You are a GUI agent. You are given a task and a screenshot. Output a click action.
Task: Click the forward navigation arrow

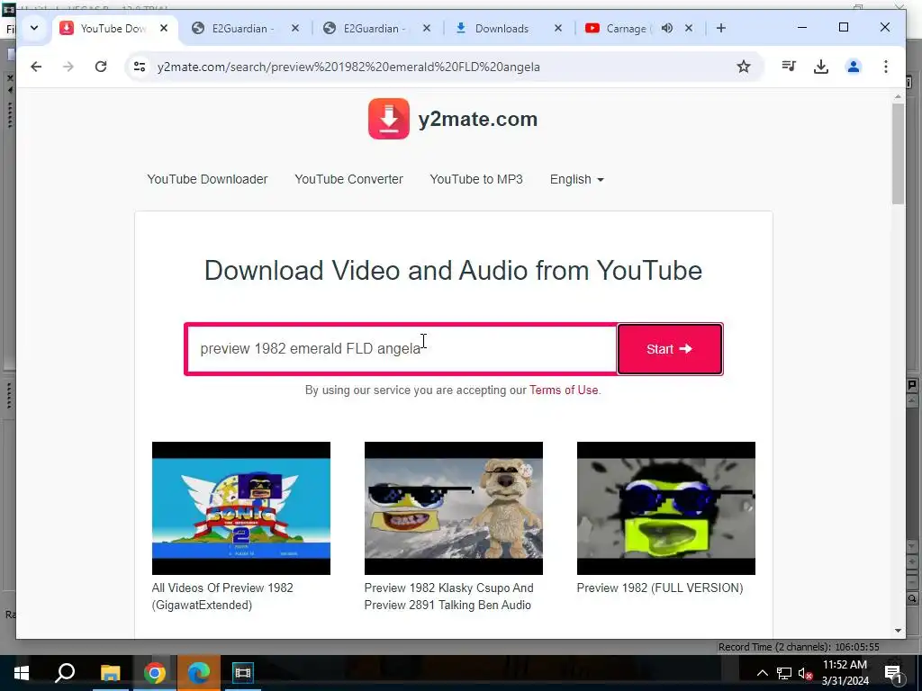(68, 67)
